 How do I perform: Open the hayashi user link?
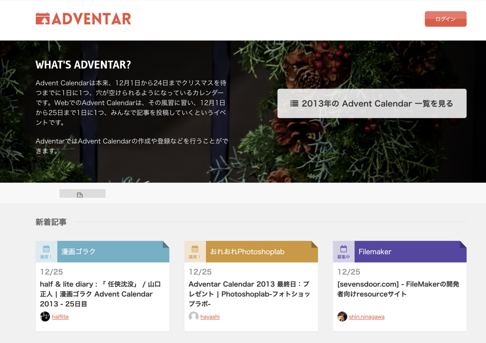point(210,317)
